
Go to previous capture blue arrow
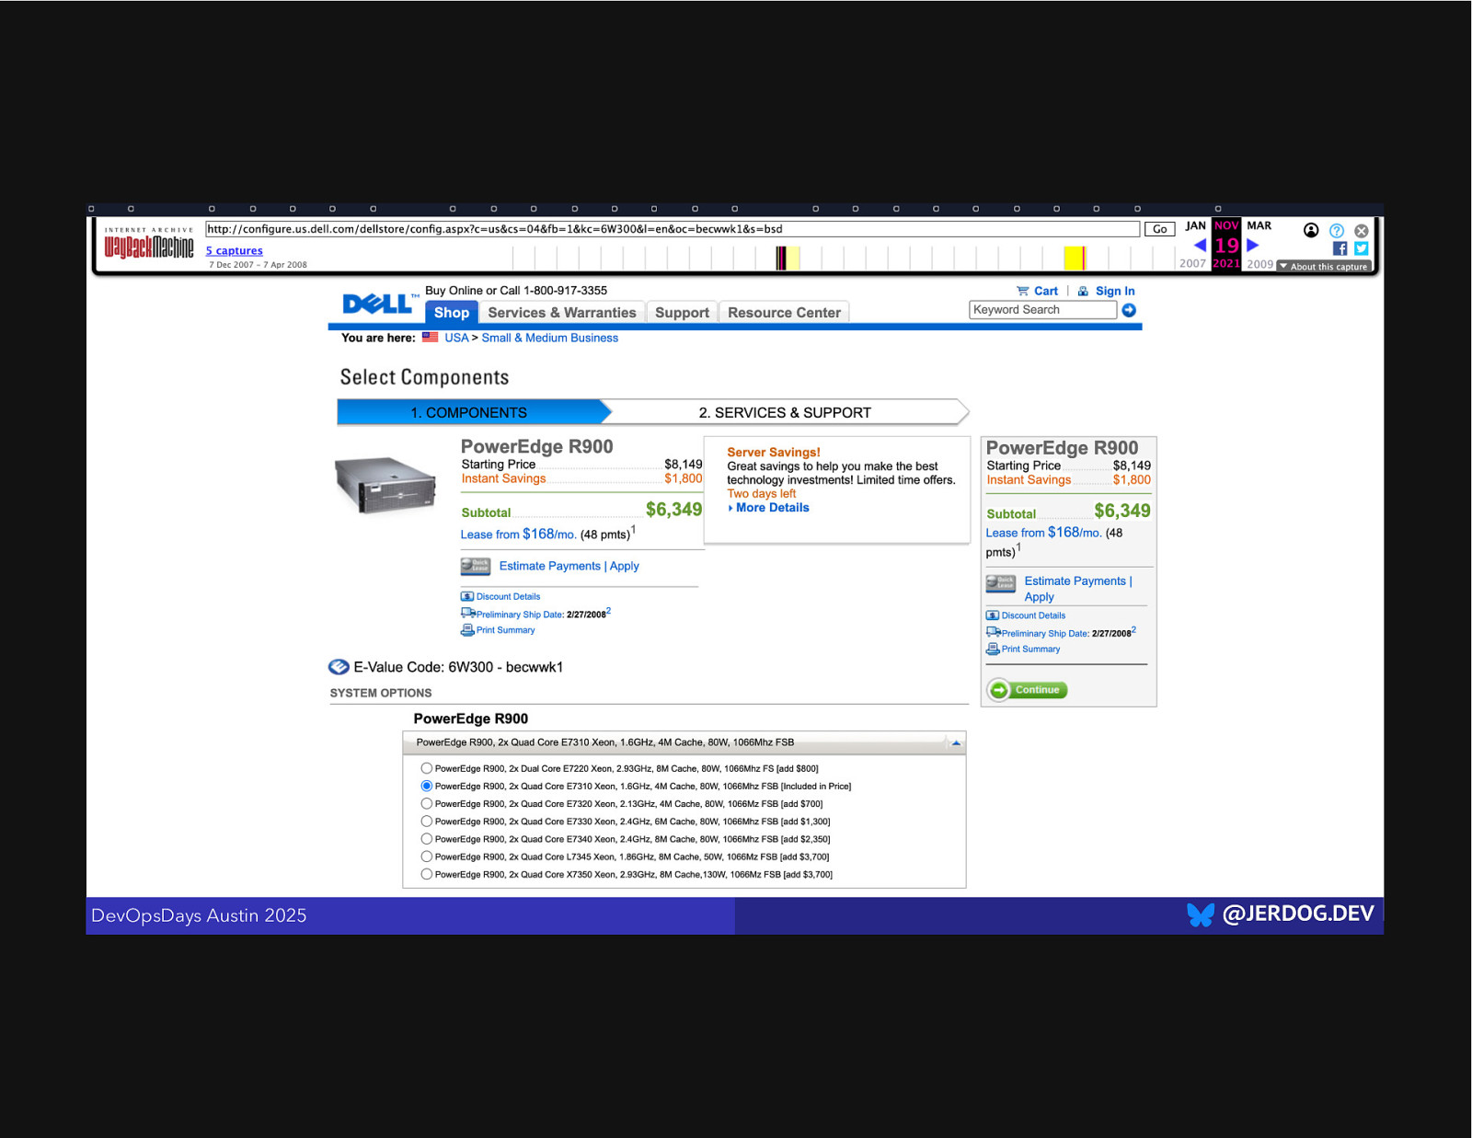click(1200, 246)
